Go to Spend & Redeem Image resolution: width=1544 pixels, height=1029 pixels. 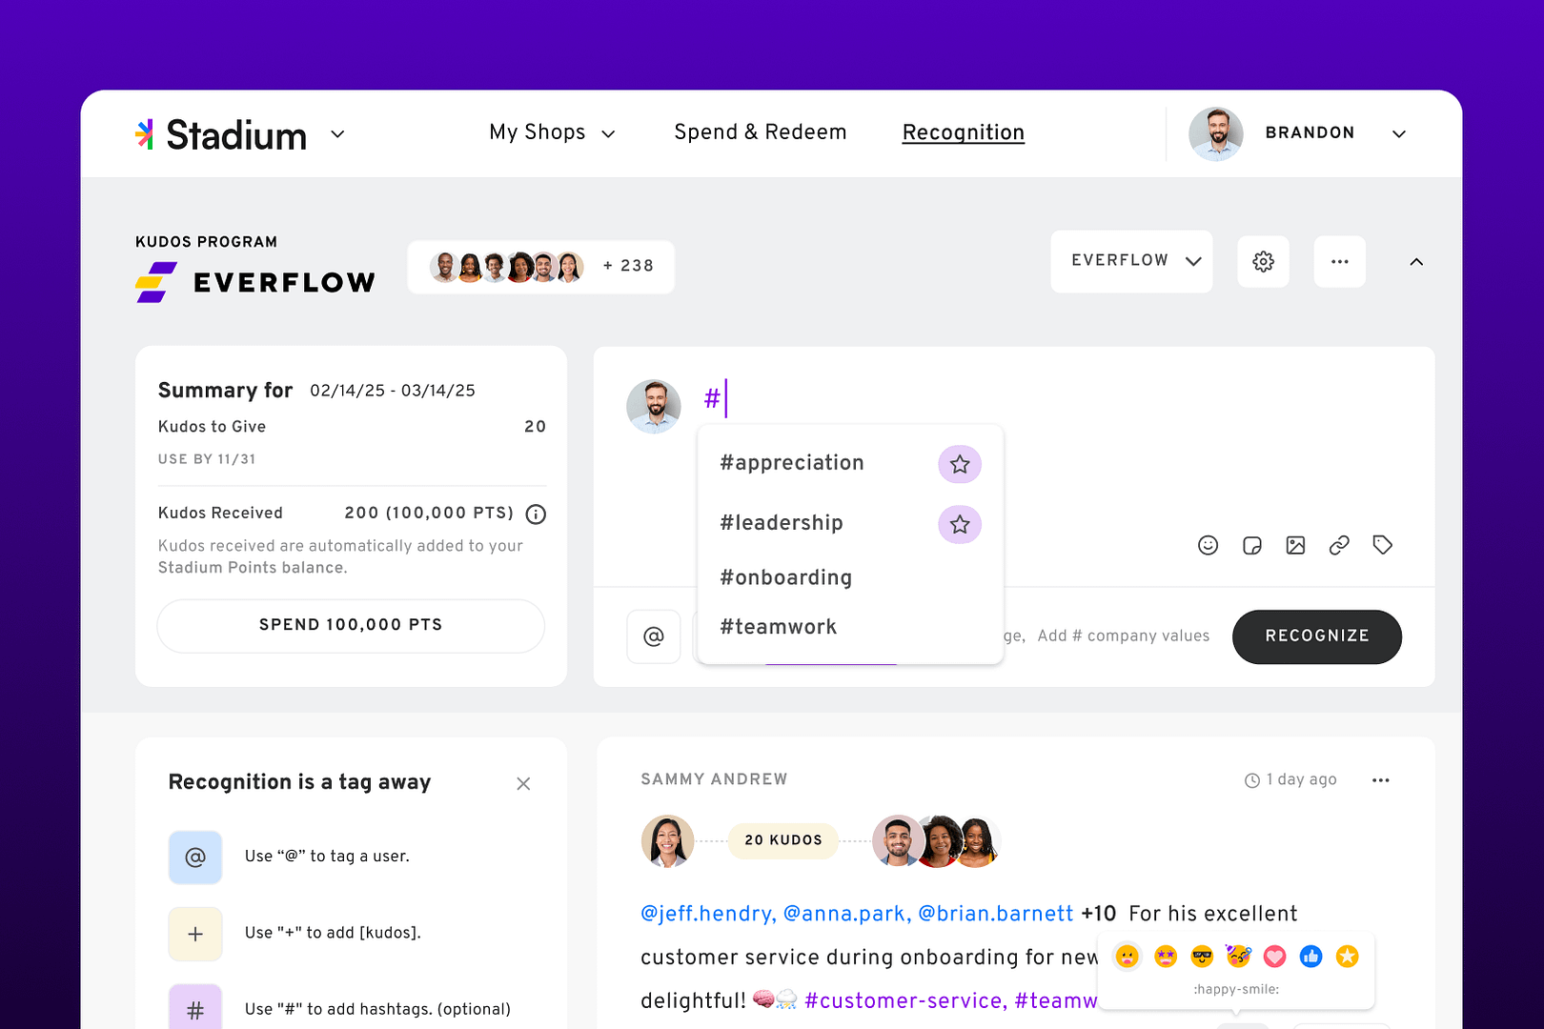tap(761, 132)
